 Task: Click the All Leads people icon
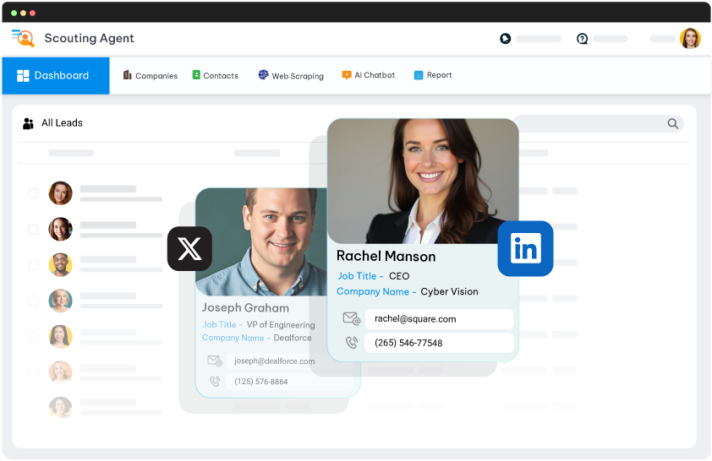28,123
